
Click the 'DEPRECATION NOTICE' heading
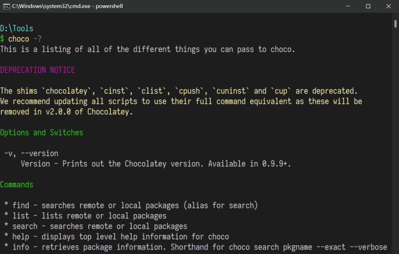(37, 70)
